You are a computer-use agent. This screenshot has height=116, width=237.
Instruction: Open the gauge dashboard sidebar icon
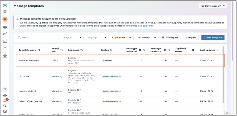coord(5,41)
